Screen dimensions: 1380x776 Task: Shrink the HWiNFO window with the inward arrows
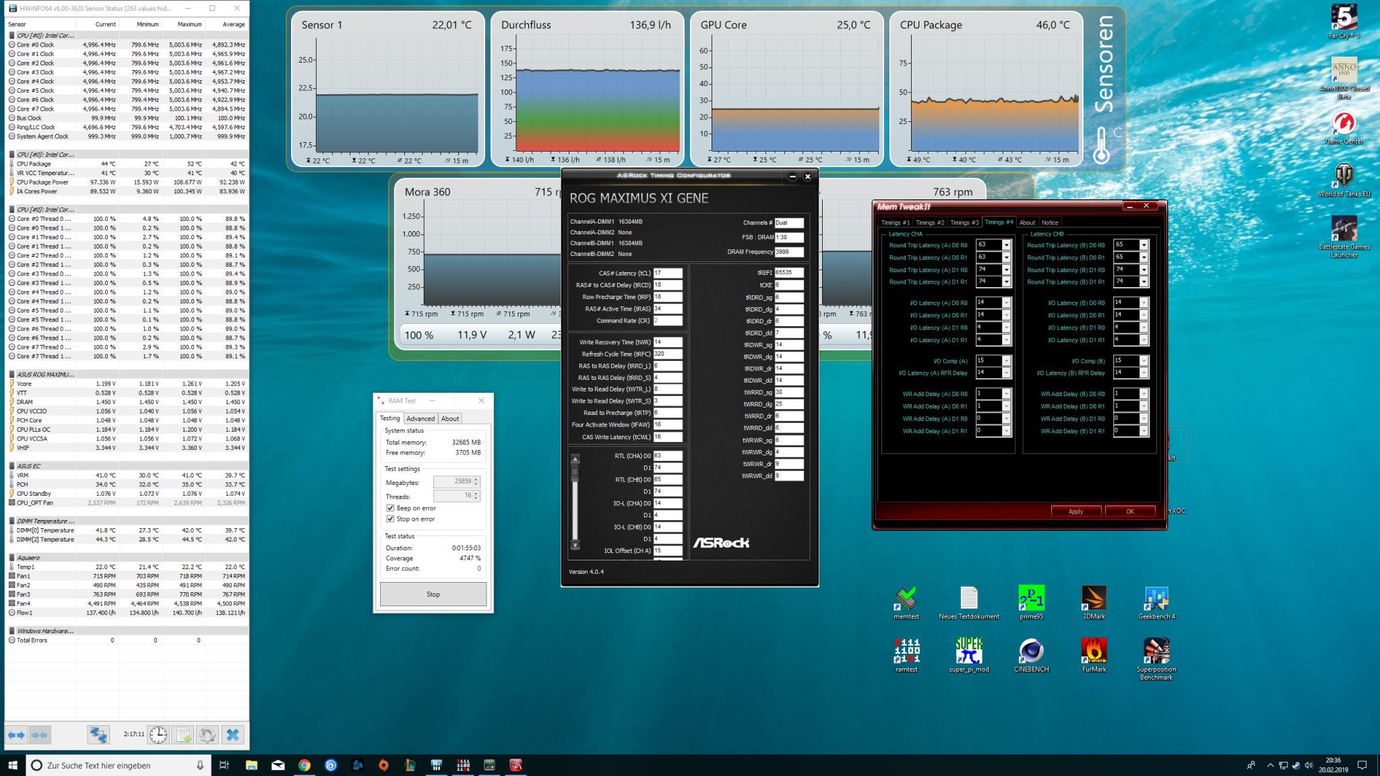pyautogui.click(x=40, y=735)
